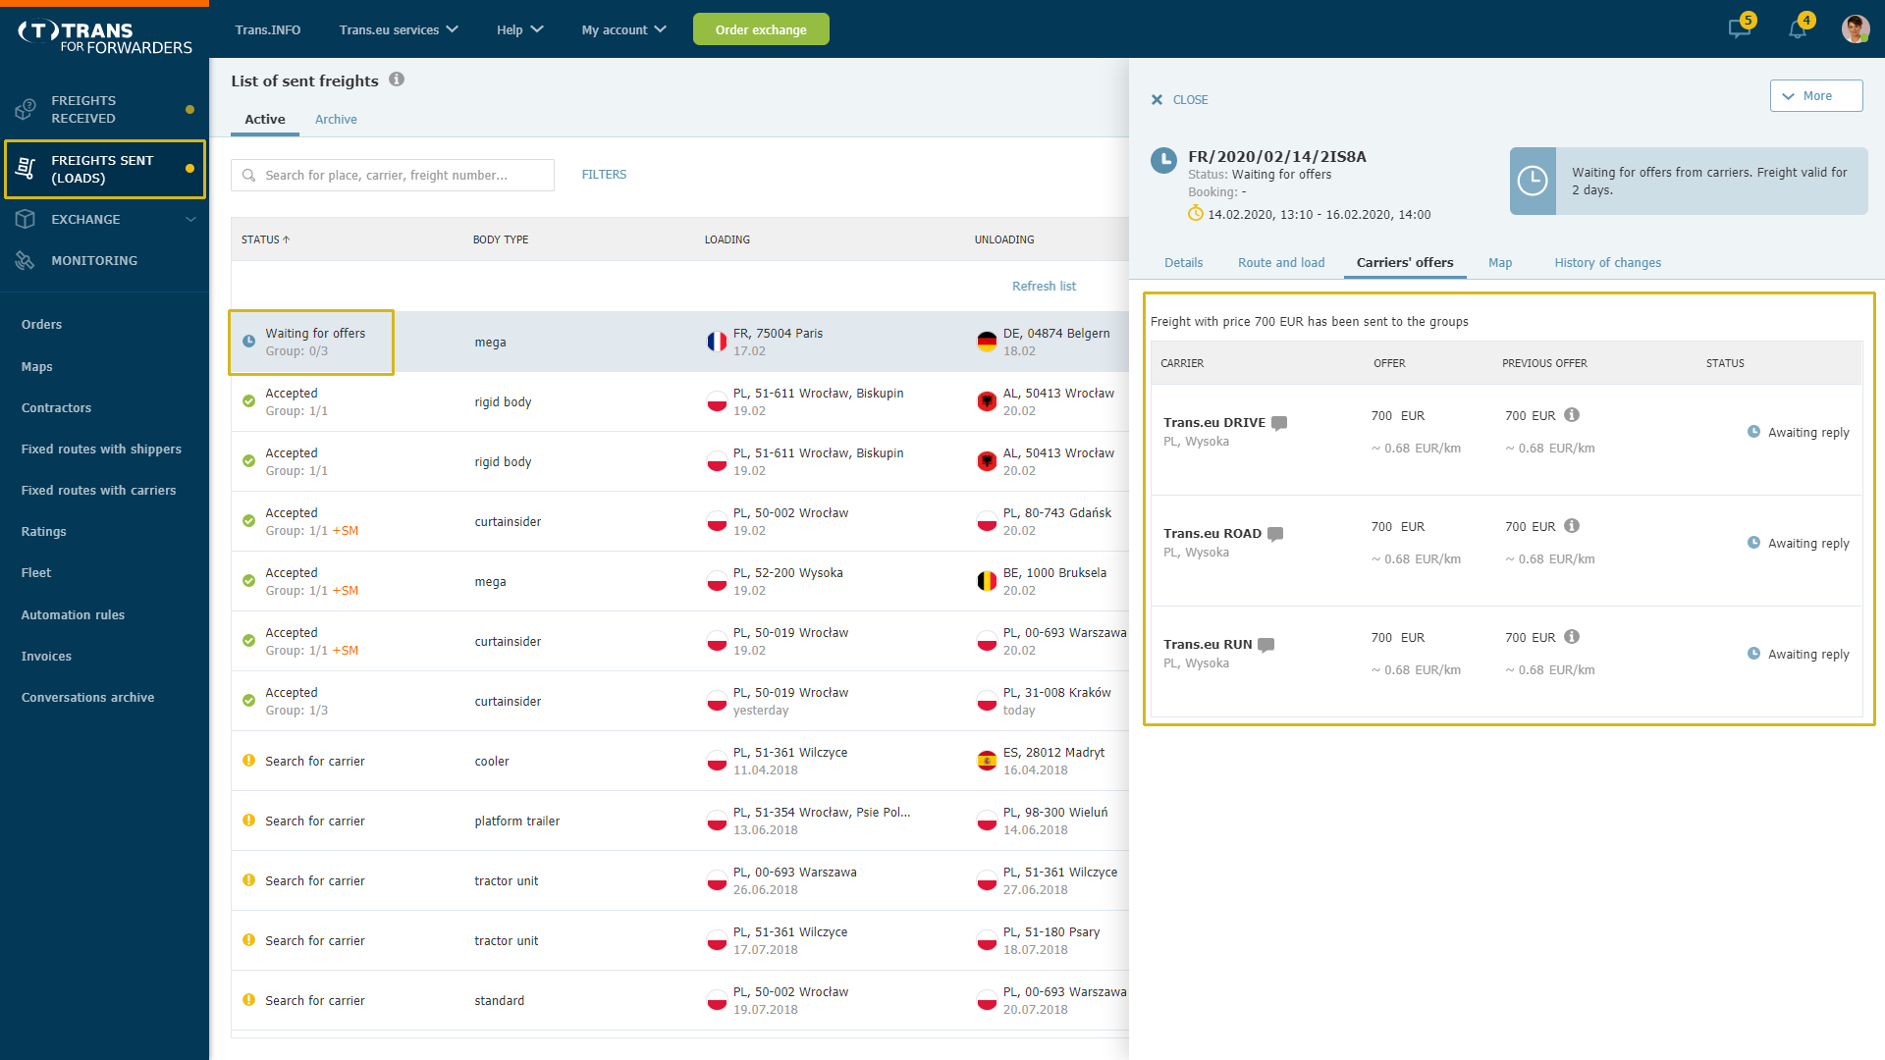Switch to the Archive tab
The width and height of the screenshot is (1885, 1060).
click(336, 119)
